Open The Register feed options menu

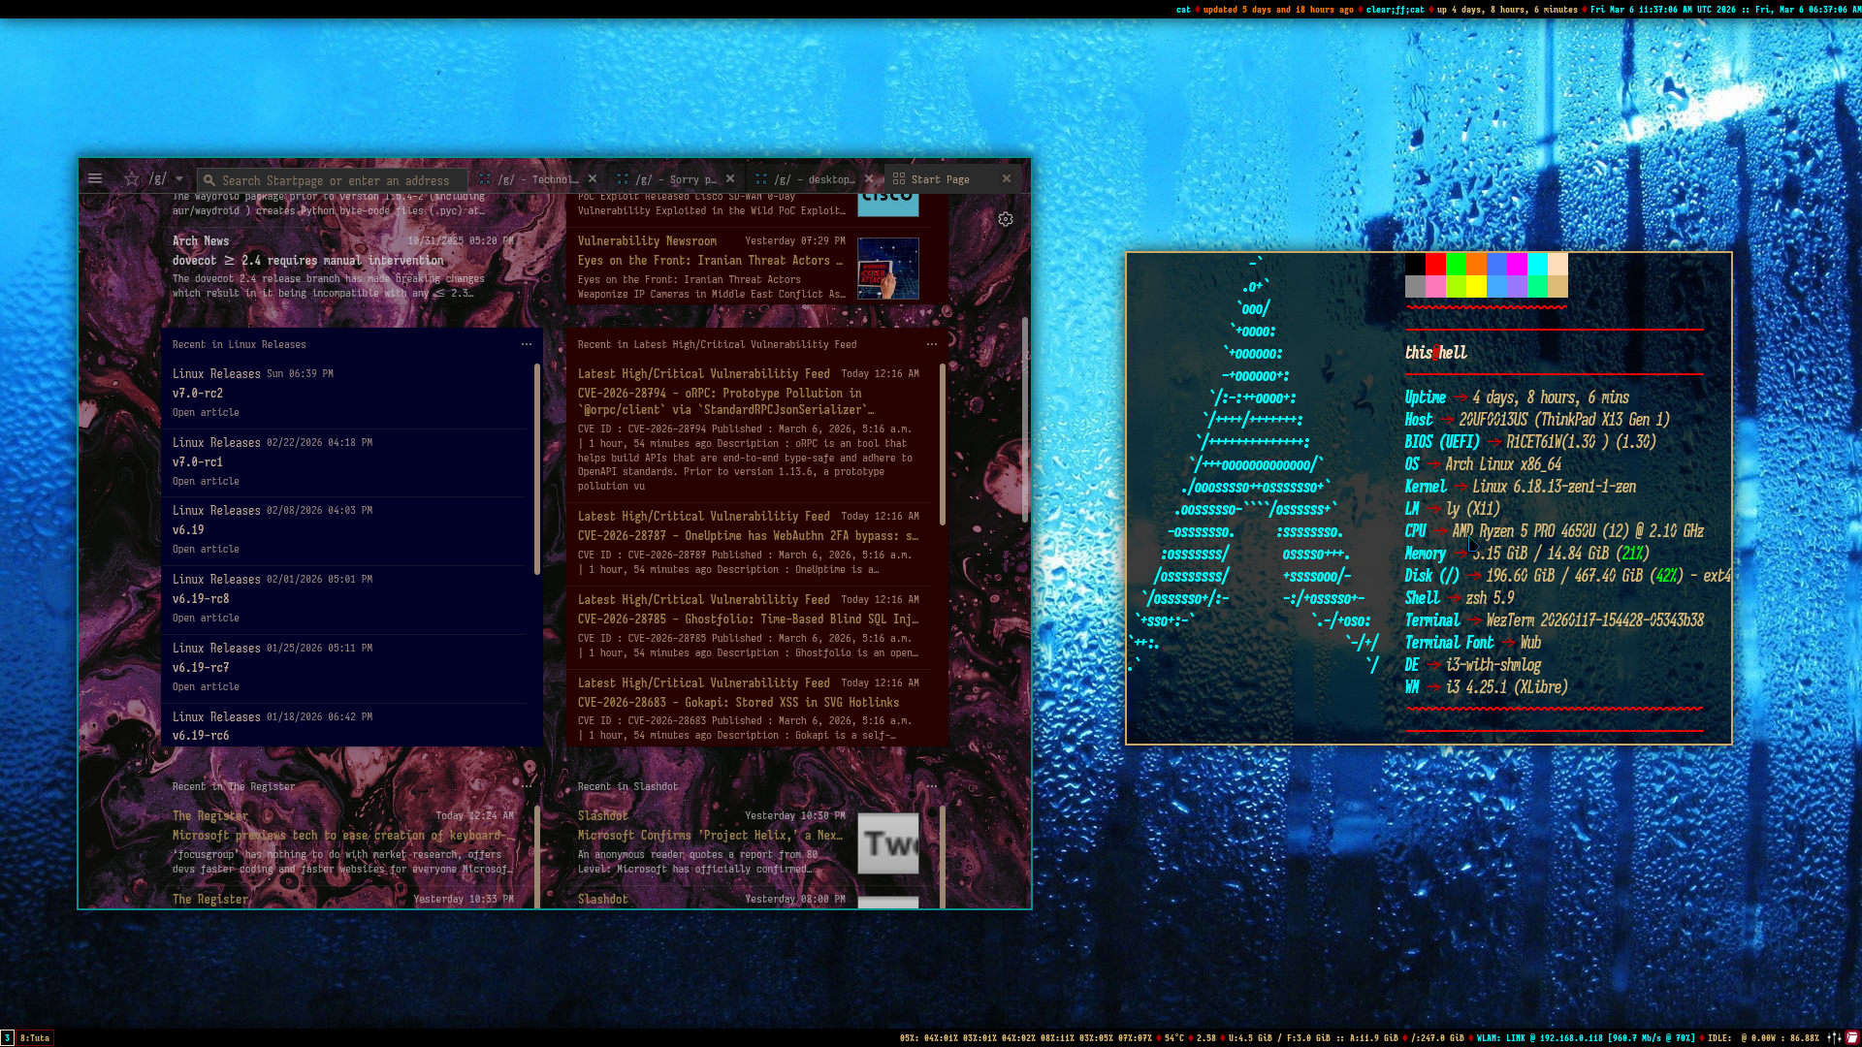coord(527,786)
